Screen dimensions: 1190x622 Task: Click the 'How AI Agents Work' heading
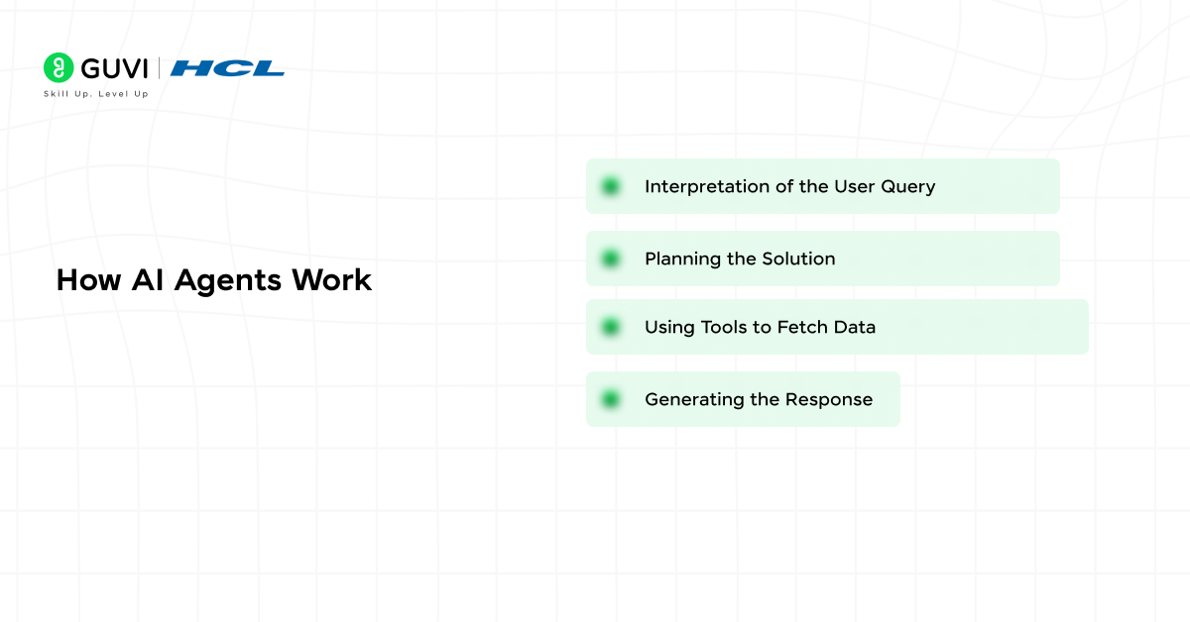coord(214,280)
